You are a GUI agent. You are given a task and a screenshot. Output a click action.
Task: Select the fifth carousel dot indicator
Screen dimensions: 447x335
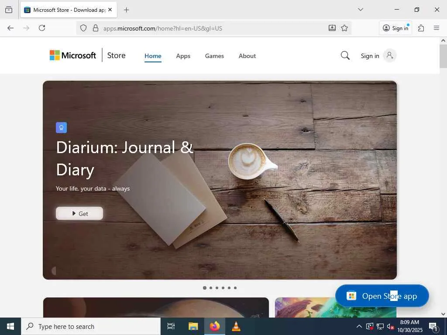tap(229, 288)
